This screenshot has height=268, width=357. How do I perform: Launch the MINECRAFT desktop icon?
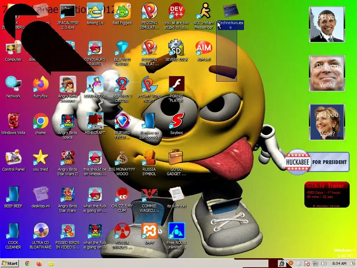(95, 124)
